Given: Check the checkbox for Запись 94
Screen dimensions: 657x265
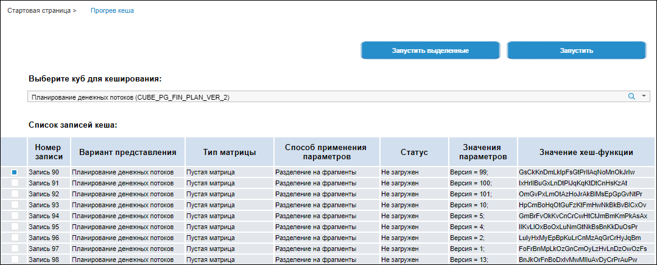Looking at the screenshot, I should click(x=14, y=215).
